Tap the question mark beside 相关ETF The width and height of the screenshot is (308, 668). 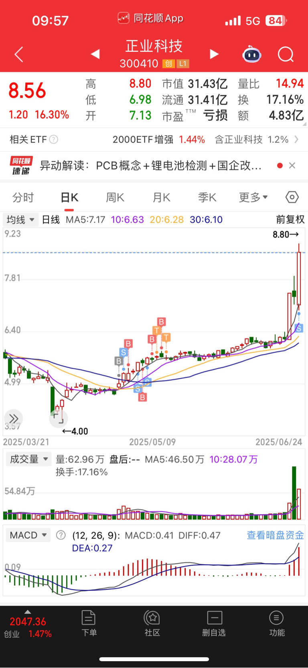click(x=53, y=139)
